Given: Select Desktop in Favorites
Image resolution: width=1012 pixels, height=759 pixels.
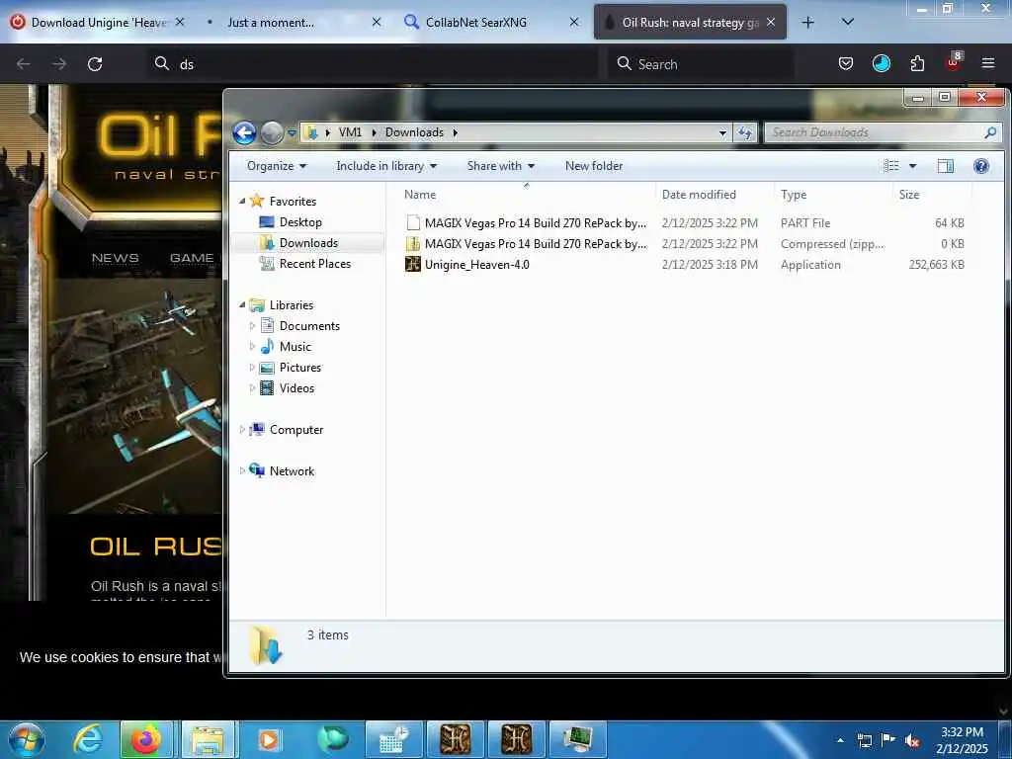Looking at the screenshot, I should pos(300,222).
